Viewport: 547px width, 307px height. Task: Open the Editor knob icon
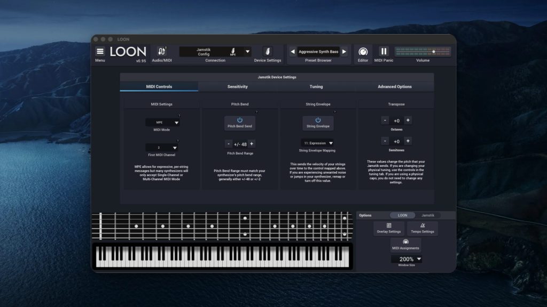coord(363,52)
